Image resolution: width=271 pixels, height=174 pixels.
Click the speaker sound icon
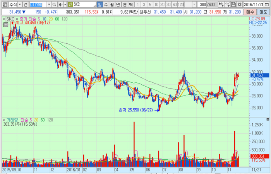tap(60, 4)
